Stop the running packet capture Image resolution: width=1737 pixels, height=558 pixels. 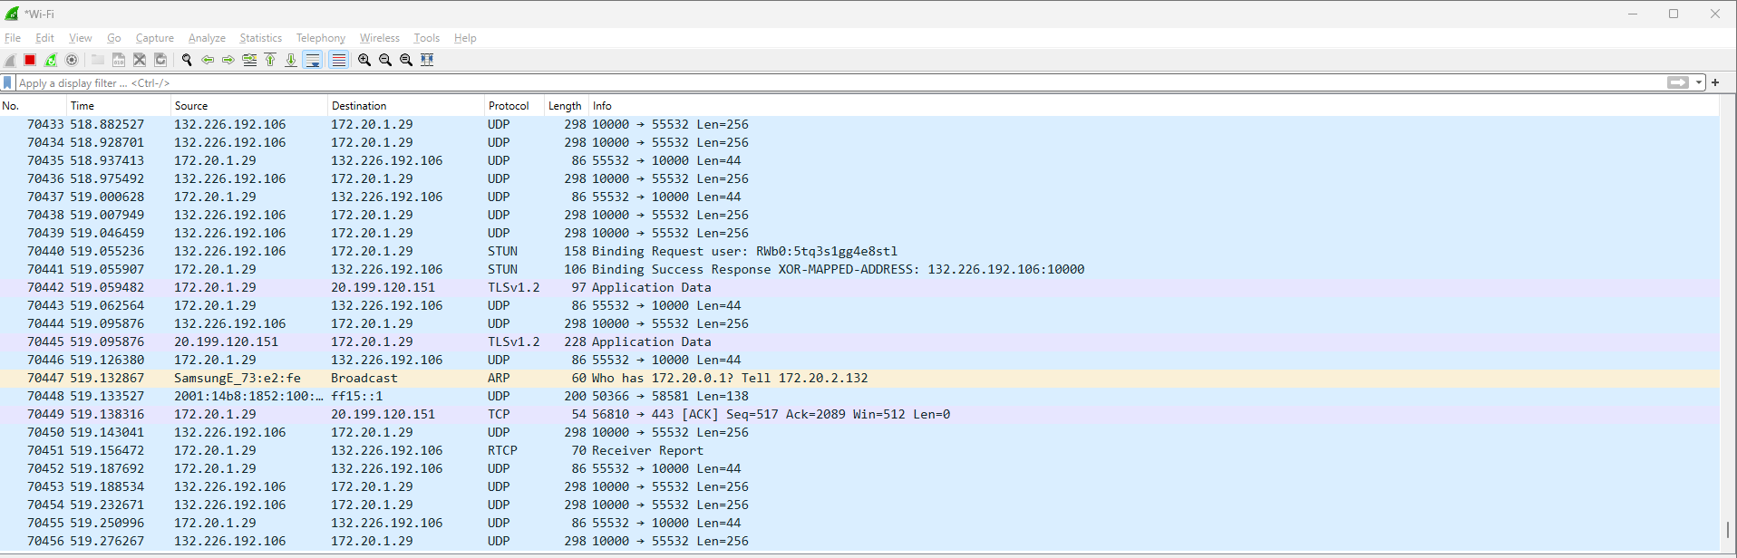coord(30,60)
